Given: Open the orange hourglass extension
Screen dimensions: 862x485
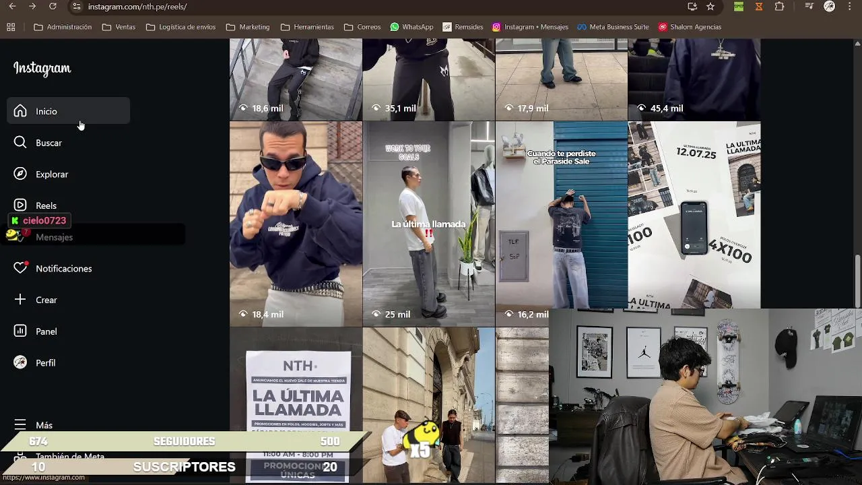Looking at the screenshot, I should coord(759,7).
